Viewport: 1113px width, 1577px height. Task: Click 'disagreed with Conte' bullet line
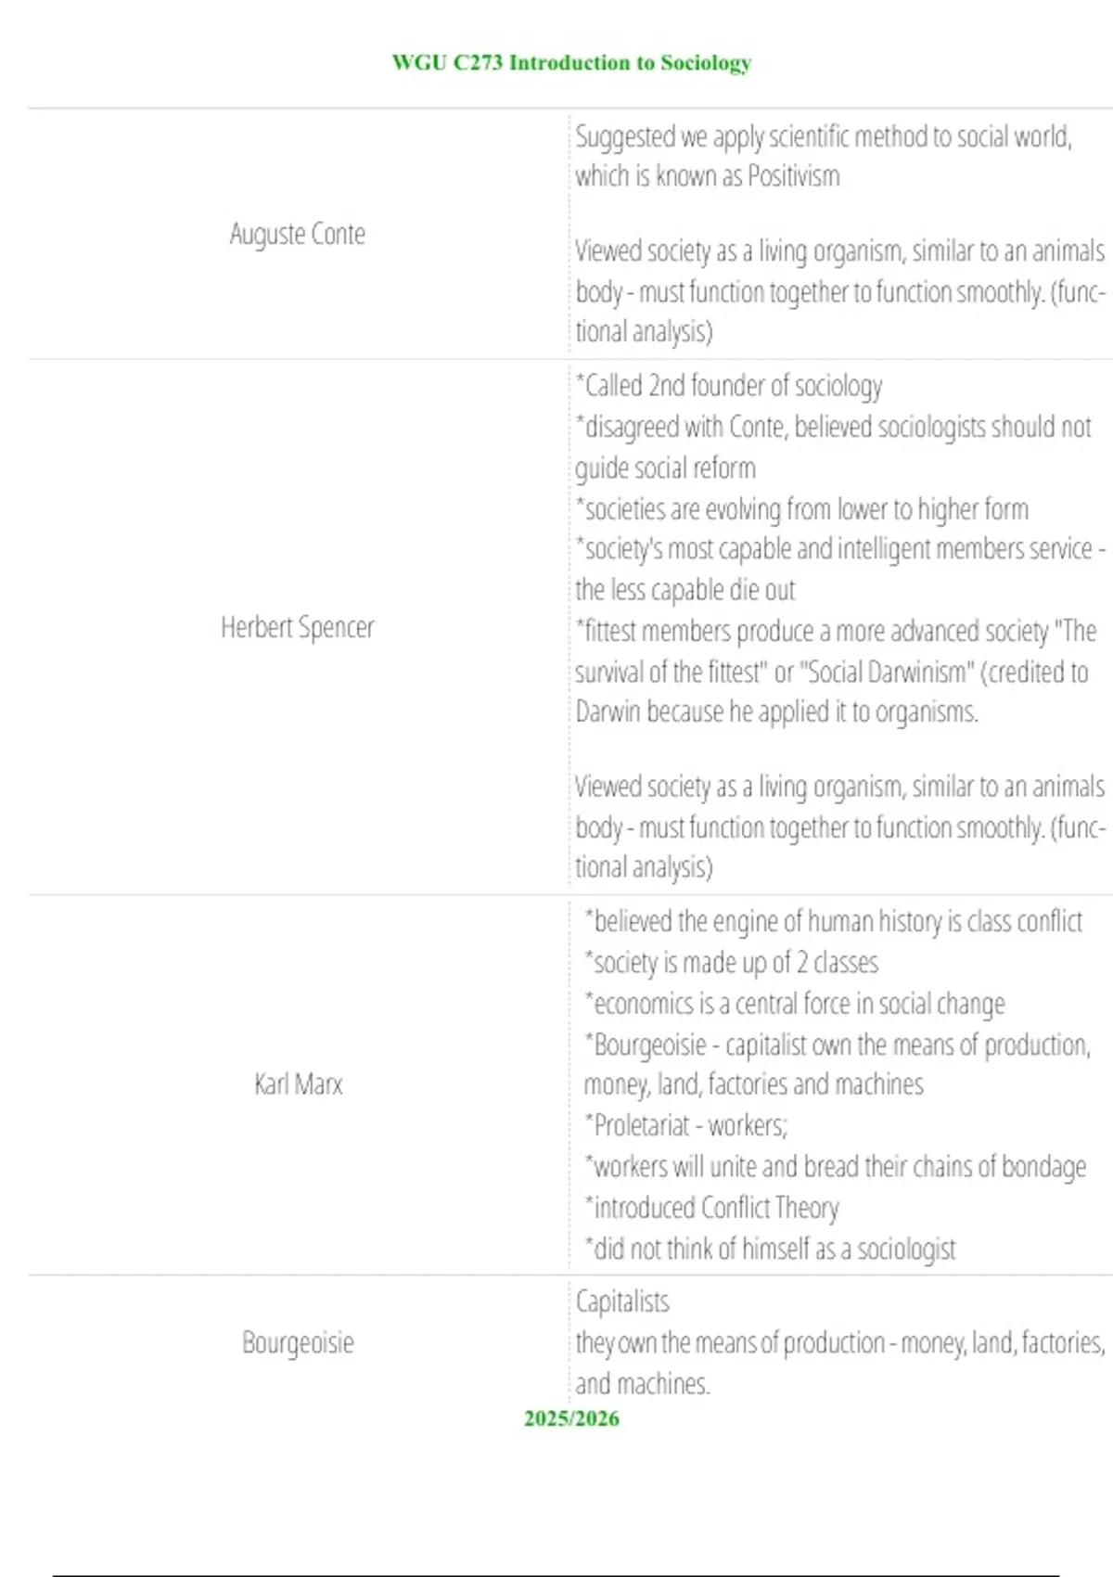(833, 447)
